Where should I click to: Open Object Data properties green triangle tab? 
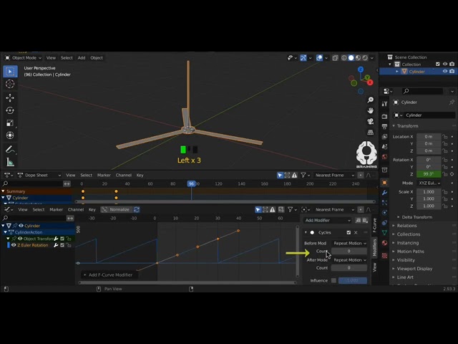pyautogui.click(x=384, y=232)
